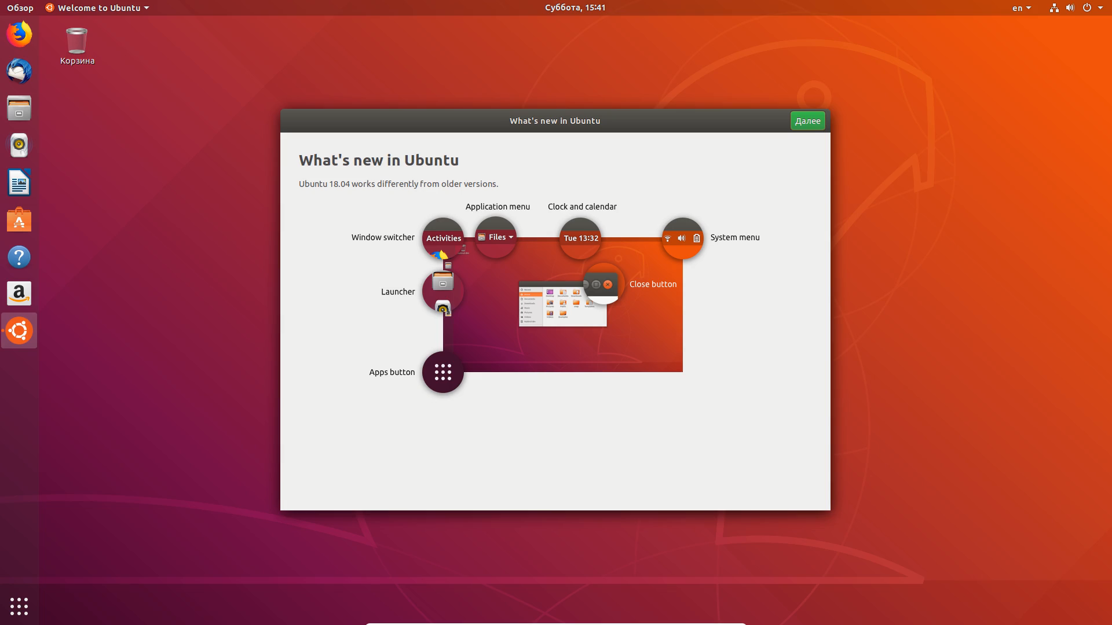Open Thunderbird email client in the dock
Image resolution: width=1112 pixels, height=625 pixels.
19,72
